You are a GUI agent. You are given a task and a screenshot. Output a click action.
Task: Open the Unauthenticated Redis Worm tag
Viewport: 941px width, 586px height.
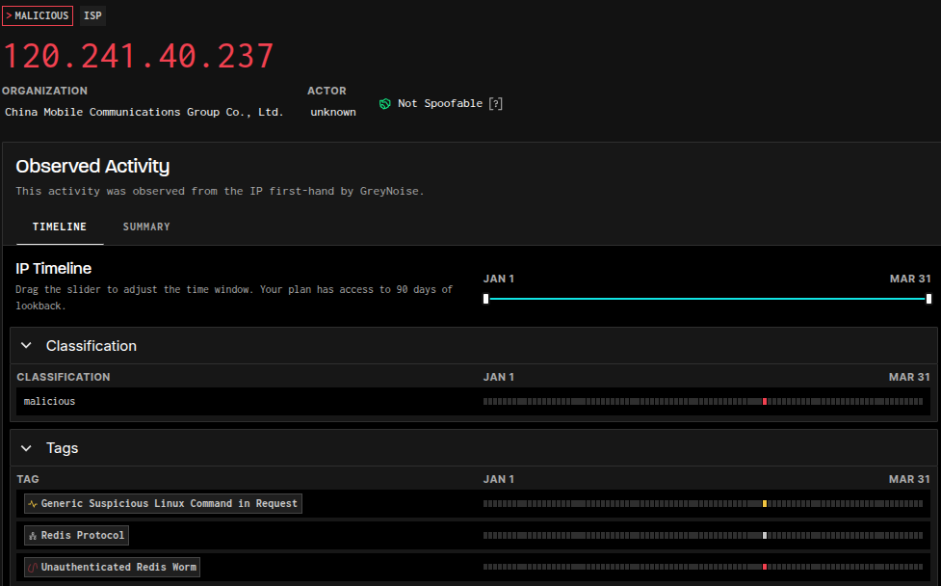pos(118,568)
